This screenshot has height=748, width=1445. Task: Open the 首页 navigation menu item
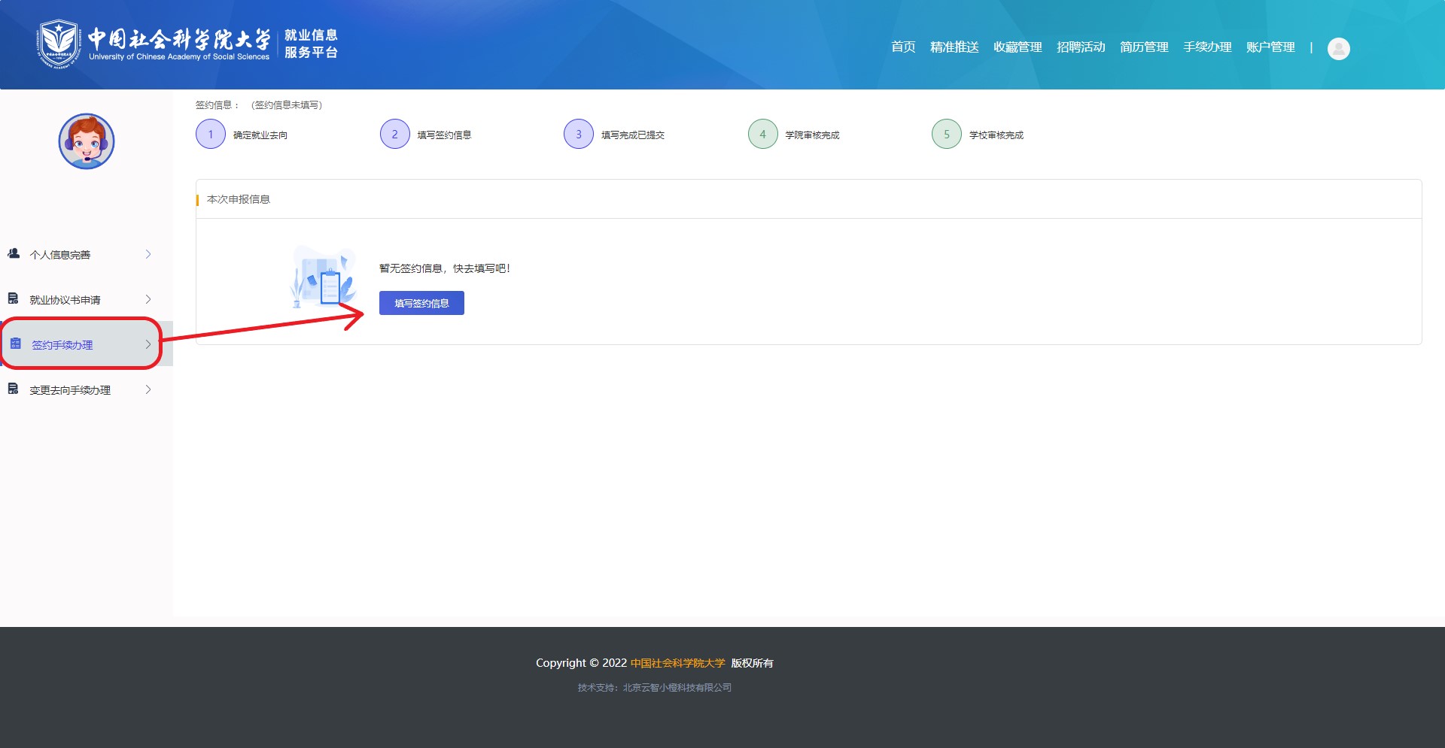pos(903,47)
